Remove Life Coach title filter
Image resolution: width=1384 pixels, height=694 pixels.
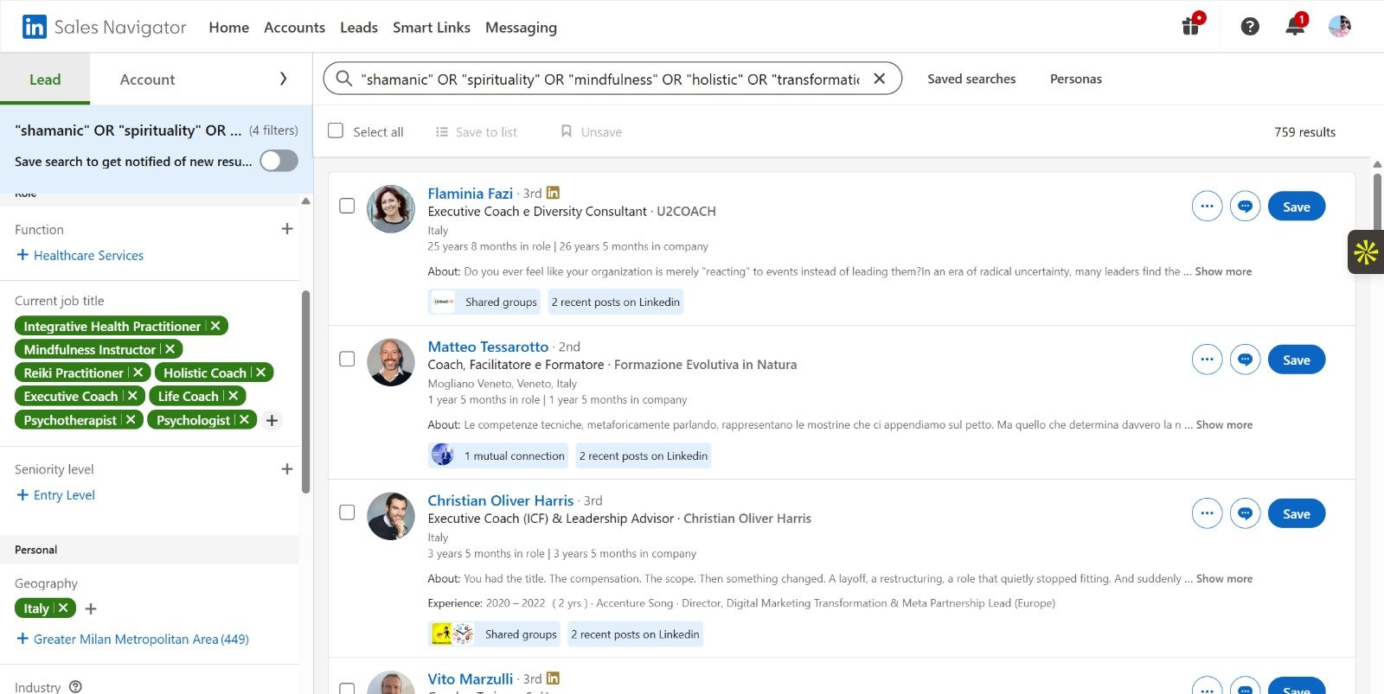[233, 396]
